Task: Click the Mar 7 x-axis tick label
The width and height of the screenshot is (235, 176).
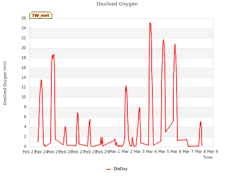Action: click(x=188, y=151)
